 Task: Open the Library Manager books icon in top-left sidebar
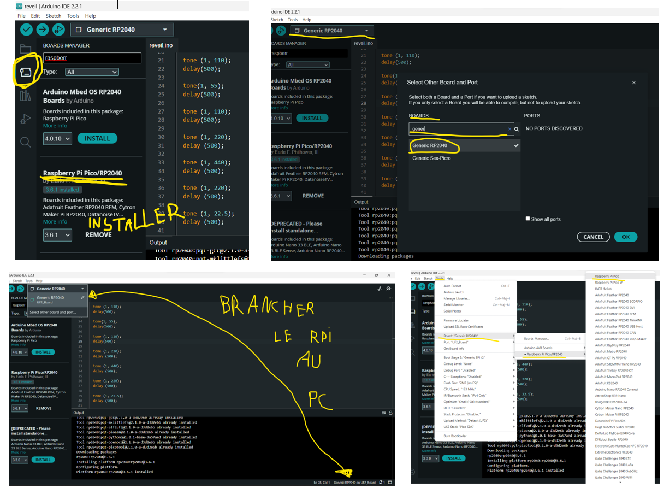pyautogui.click(x=25, y=96)
